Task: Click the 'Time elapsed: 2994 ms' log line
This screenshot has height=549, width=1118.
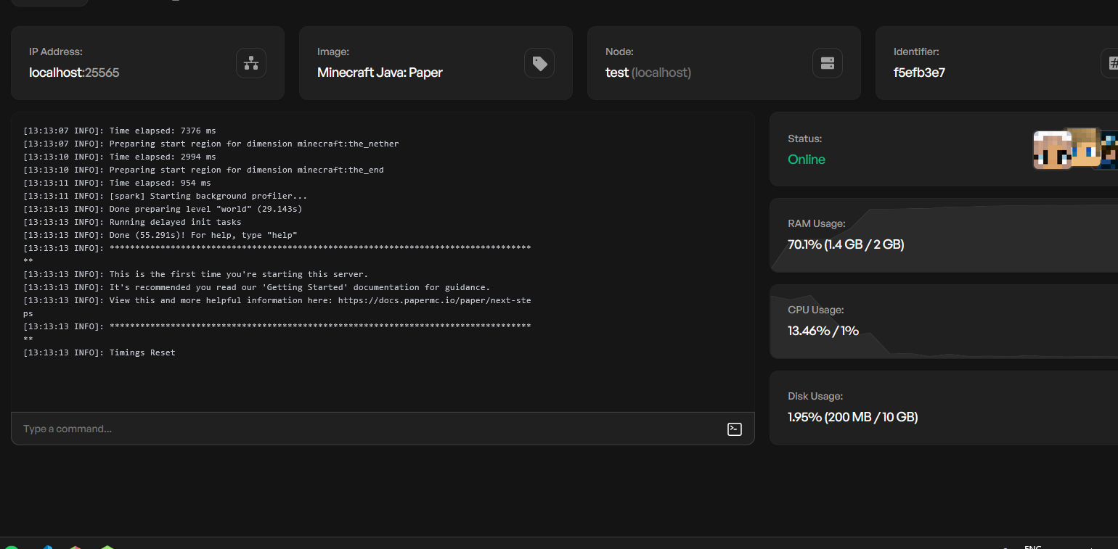Action: [120, 157]
